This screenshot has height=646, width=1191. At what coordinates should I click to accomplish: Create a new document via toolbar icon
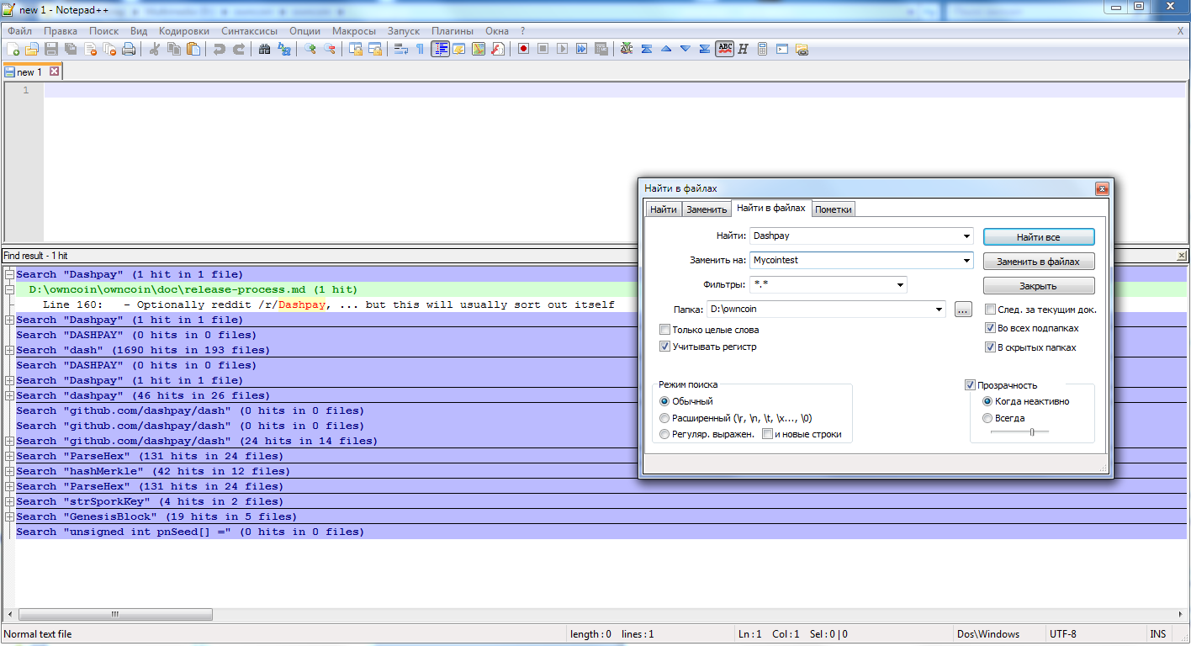[13, 49]
